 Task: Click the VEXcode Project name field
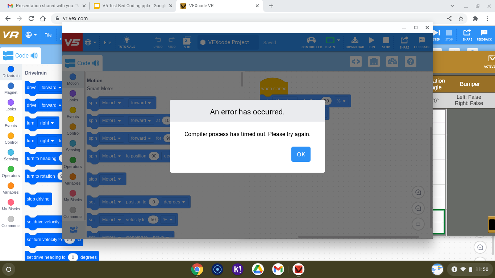tap(228, 42)
